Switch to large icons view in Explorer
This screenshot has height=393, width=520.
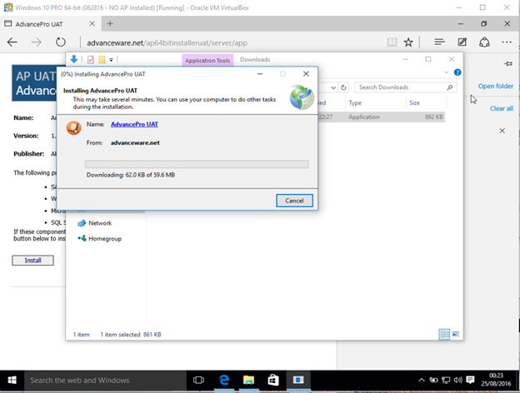pos(455,334)
